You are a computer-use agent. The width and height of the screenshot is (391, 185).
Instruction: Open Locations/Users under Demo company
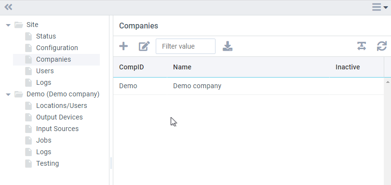(62, 106)
